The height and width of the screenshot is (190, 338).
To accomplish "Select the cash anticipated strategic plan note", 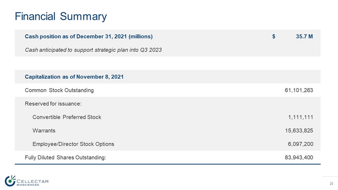I will [93, 50].
